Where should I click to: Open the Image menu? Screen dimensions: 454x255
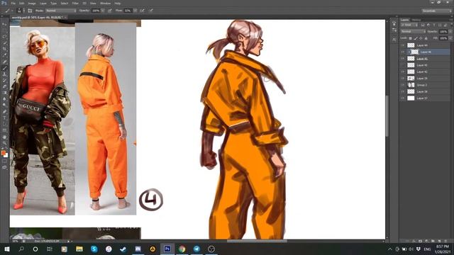coord(32,3)
